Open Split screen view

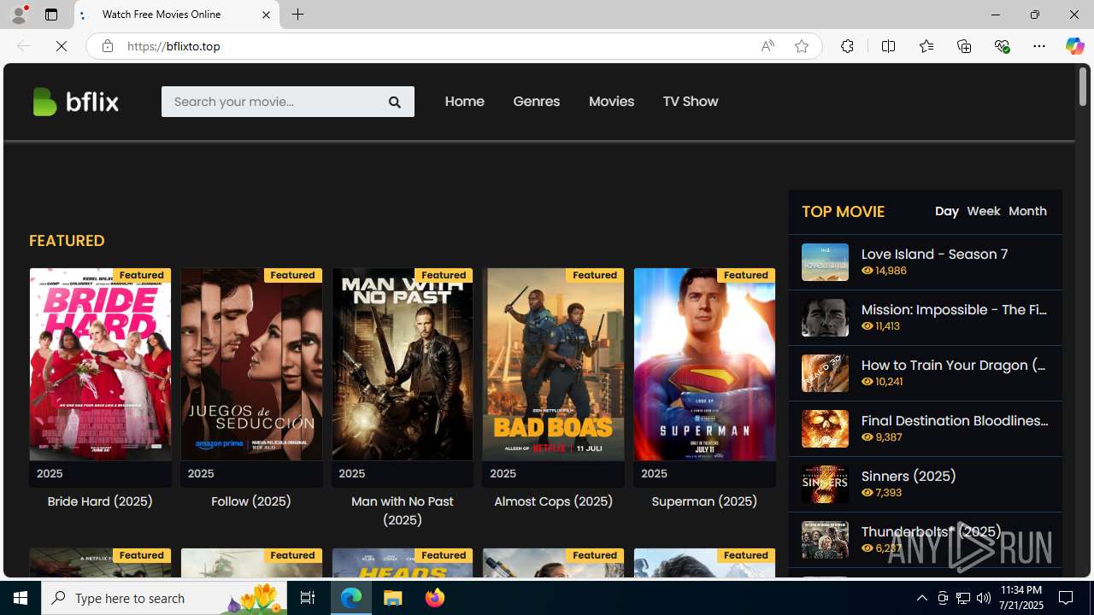pyautogui.click(x=888, y=46)
